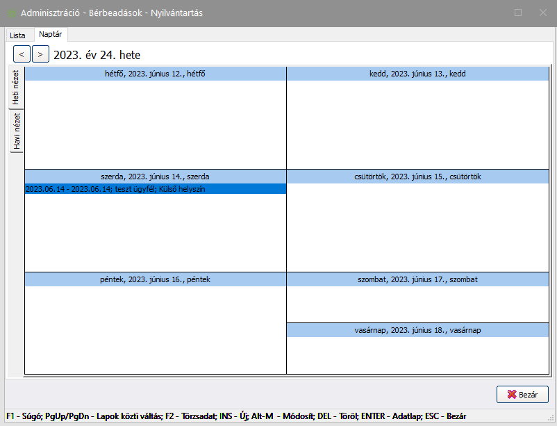Go to previous week with left arrow

click(x=22, y=54)
